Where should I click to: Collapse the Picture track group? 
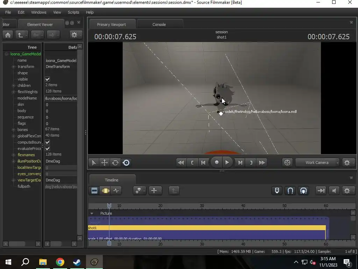tap(92, 213)
